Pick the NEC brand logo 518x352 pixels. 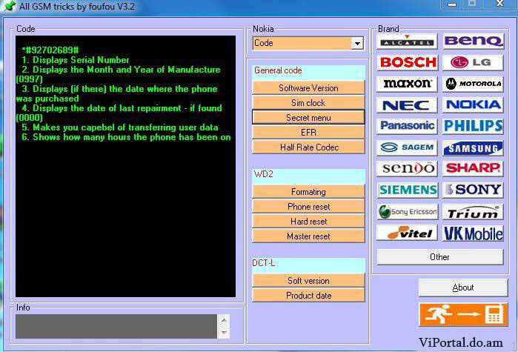[x=407, y=105]
